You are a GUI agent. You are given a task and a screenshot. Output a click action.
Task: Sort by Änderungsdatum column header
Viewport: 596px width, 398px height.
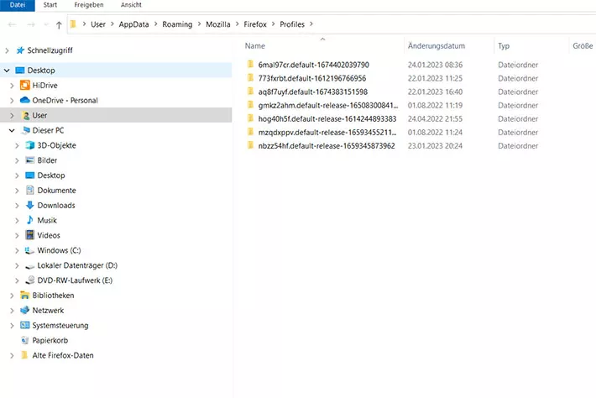[x=436, y=46]
